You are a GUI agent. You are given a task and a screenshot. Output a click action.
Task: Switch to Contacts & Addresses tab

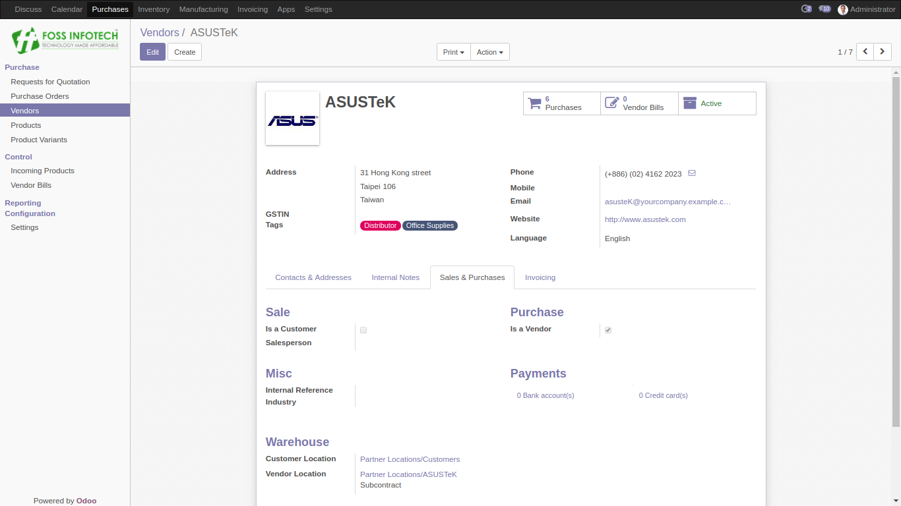[x=313, y=277]
